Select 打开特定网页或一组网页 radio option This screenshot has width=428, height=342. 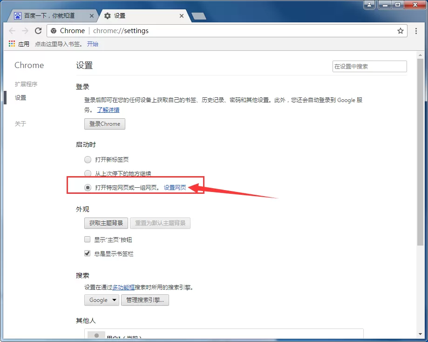tap(88, 187)
